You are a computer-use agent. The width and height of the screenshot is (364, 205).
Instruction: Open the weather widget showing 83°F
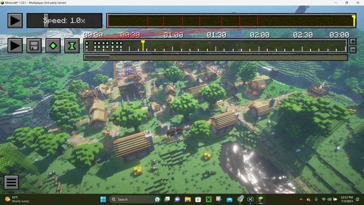point(18,199)
